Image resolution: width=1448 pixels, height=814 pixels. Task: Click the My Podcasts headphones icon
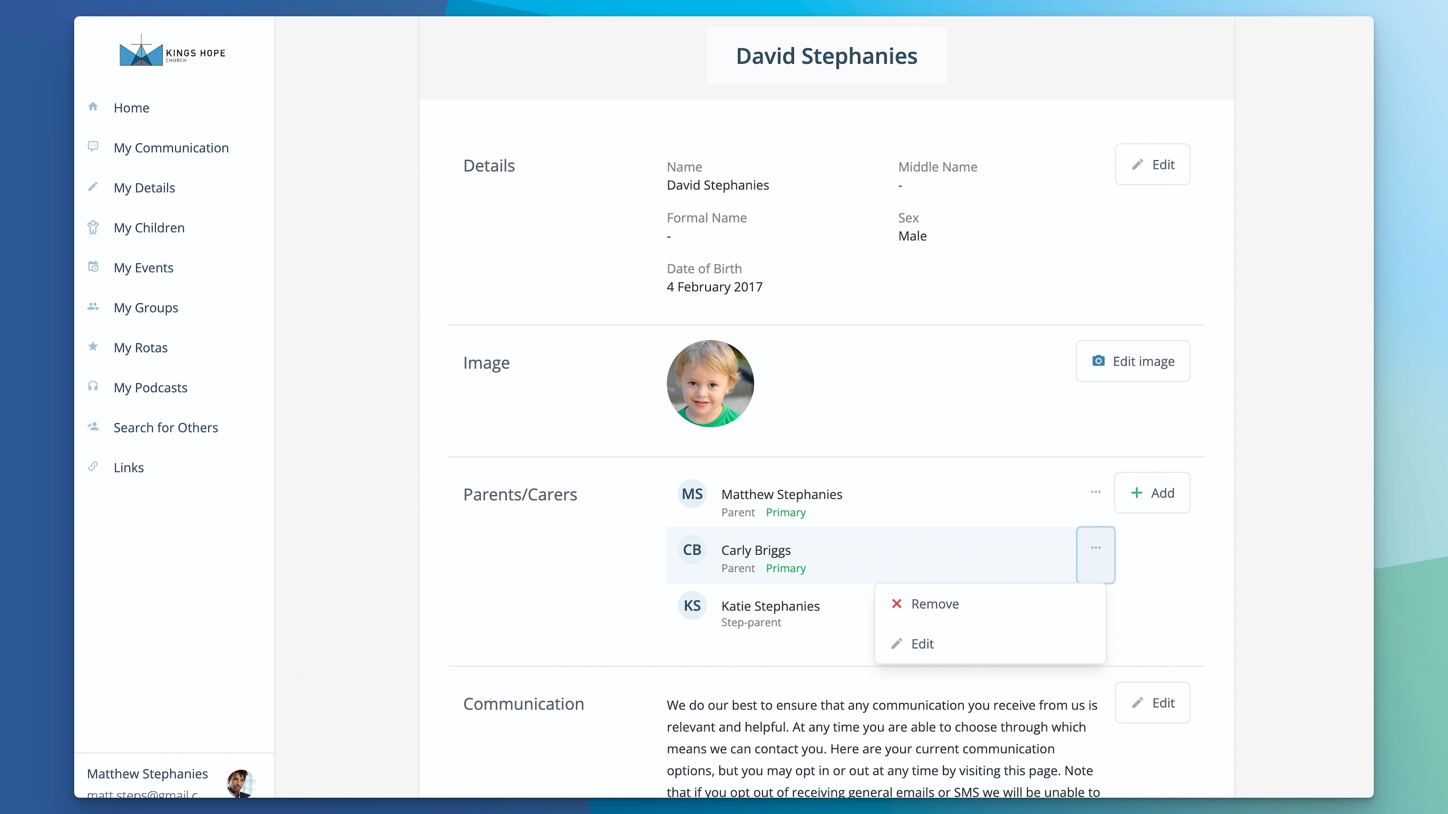[93, 386]
